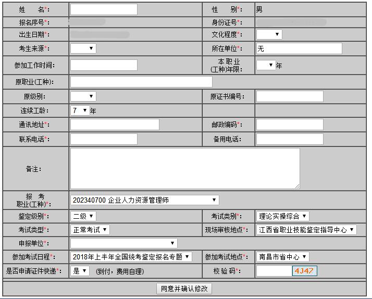Click the 姓名 name input field
Screen dimensions: 372x299
pos(104,9)
